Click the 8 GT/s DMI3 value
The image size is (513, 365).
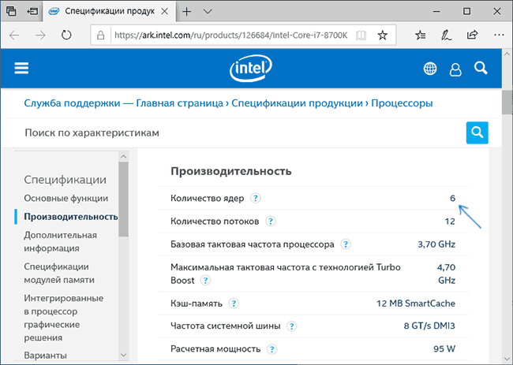coord(429,326)
